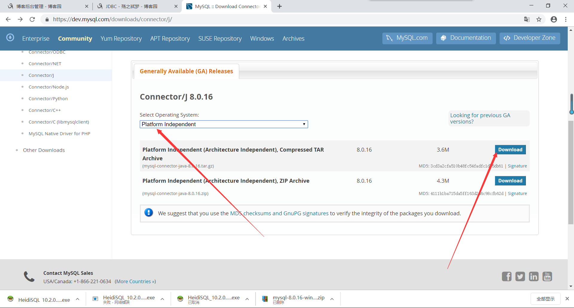Screen dimensions: 574x308
Task: Click the browser back arrow
Action: (x=8, y=19)
